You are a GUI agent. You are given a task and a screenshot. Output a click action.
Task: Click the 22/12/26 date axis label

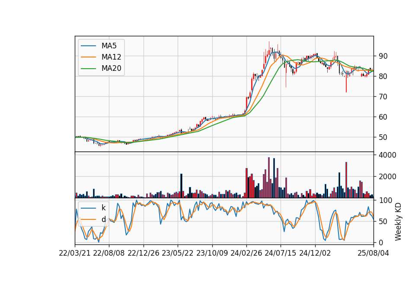pyautogui.click(x=144, y=254)
